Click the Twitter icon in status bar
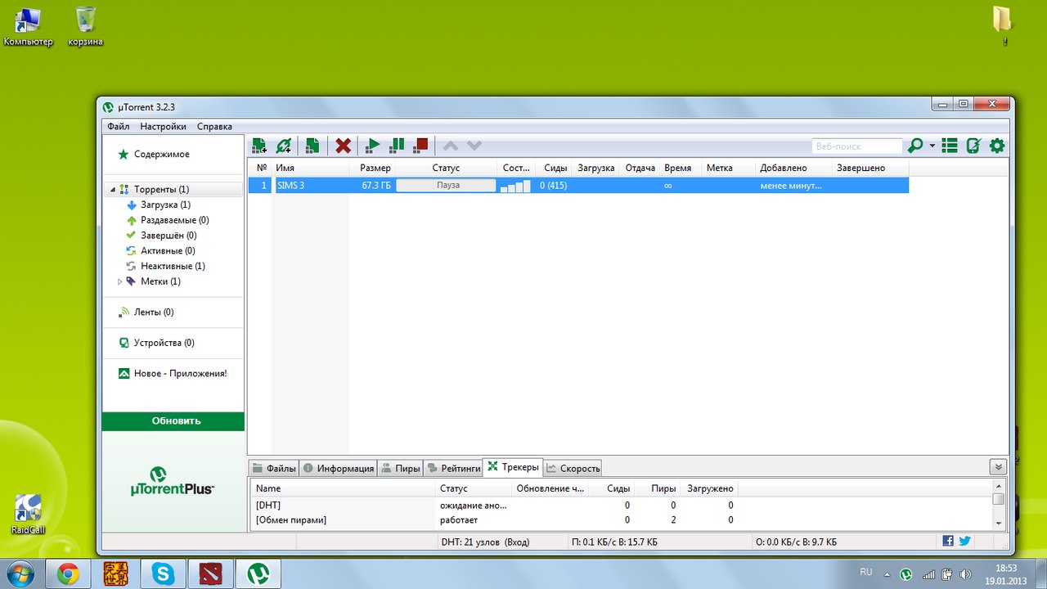This screenshot has width=1047, height=589. tap(964, 541)
